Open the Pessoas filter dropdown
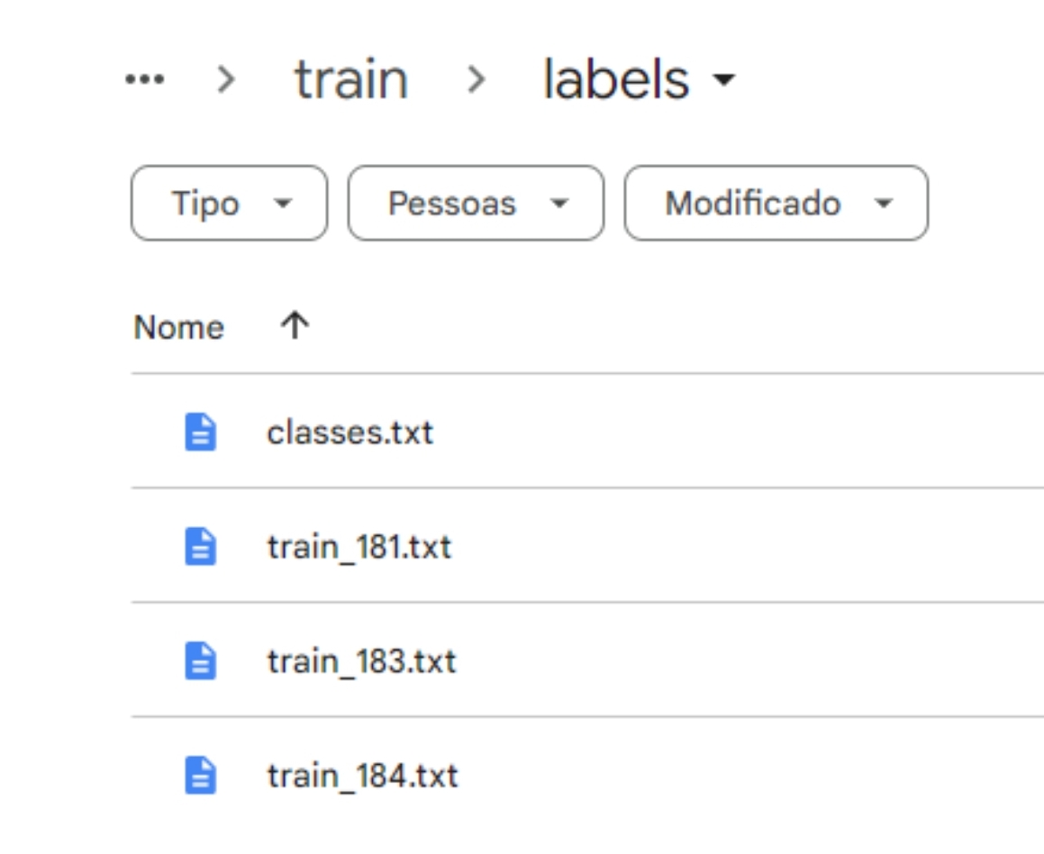Screen dimensions: 1044x854 pyautogui.click(x=476, y=203)
